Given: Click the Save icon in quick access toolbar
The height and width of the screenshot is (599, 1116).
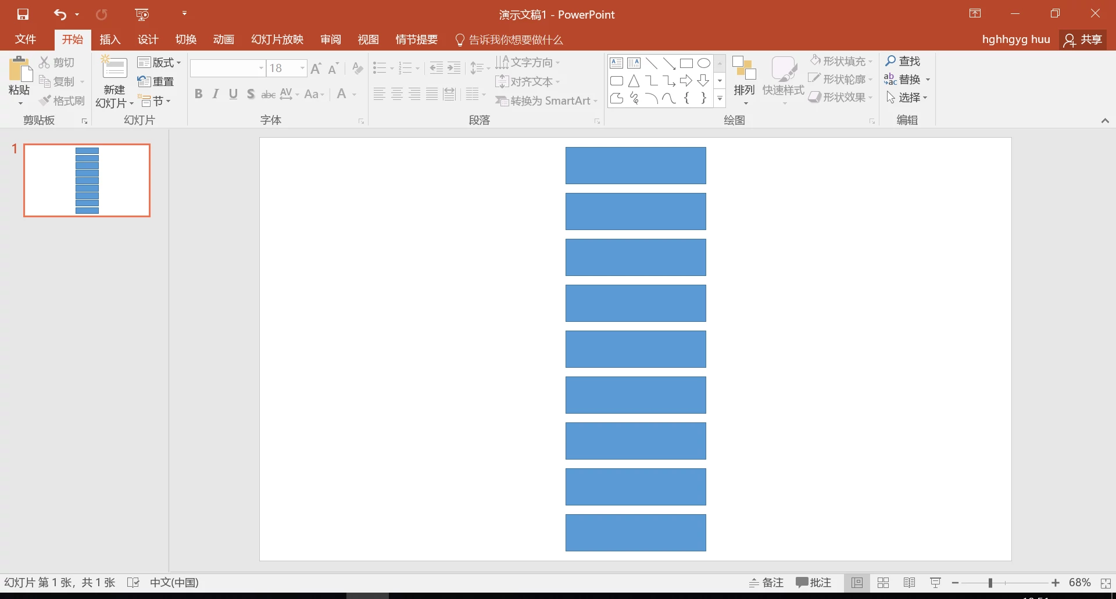Looking at the screenshot, I should 23,15.
